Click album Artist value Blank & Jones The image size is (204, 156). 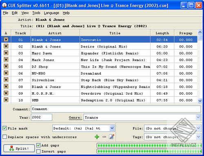point(50,20)
